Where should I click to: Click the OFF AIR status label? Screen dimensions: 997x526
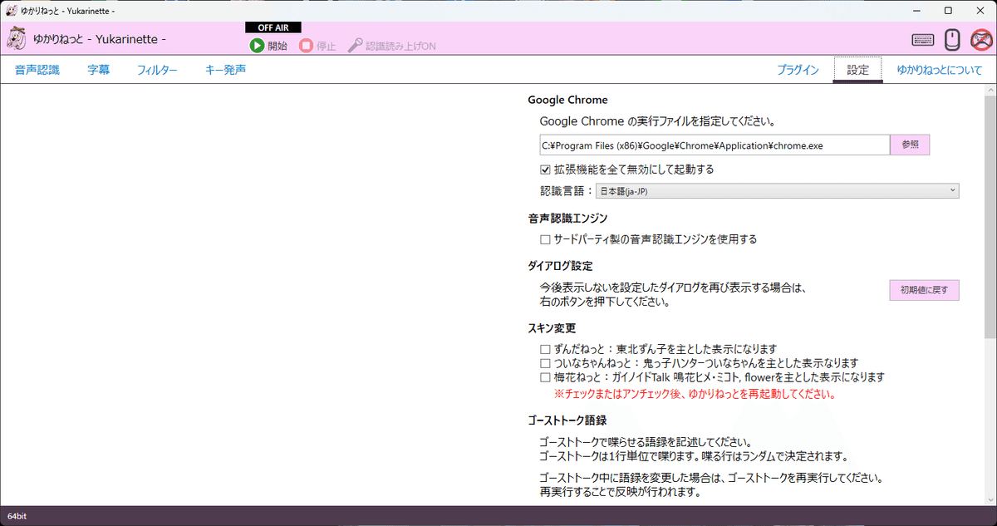[273, 27]
